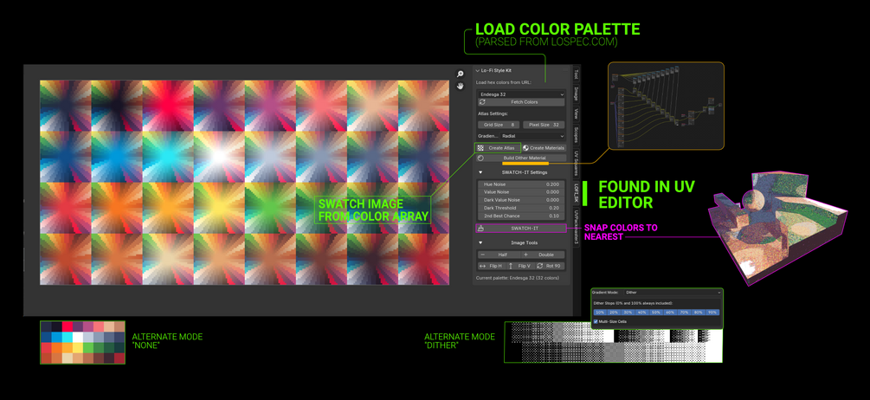Collapse the Lo-Fi Style Kit panel
The width and height of the screenshot is (870, 400).
(x=477, y=70)
